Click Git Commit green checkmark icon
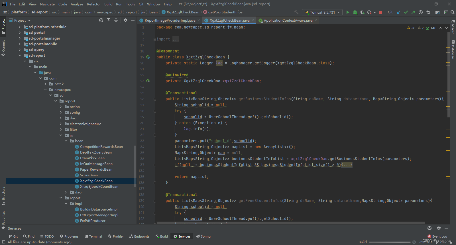The image size is (456, 245). pos(406,12)
